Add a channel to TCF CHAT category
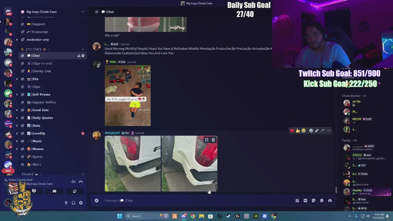This screenshot has height=221, width=393. 83,49
